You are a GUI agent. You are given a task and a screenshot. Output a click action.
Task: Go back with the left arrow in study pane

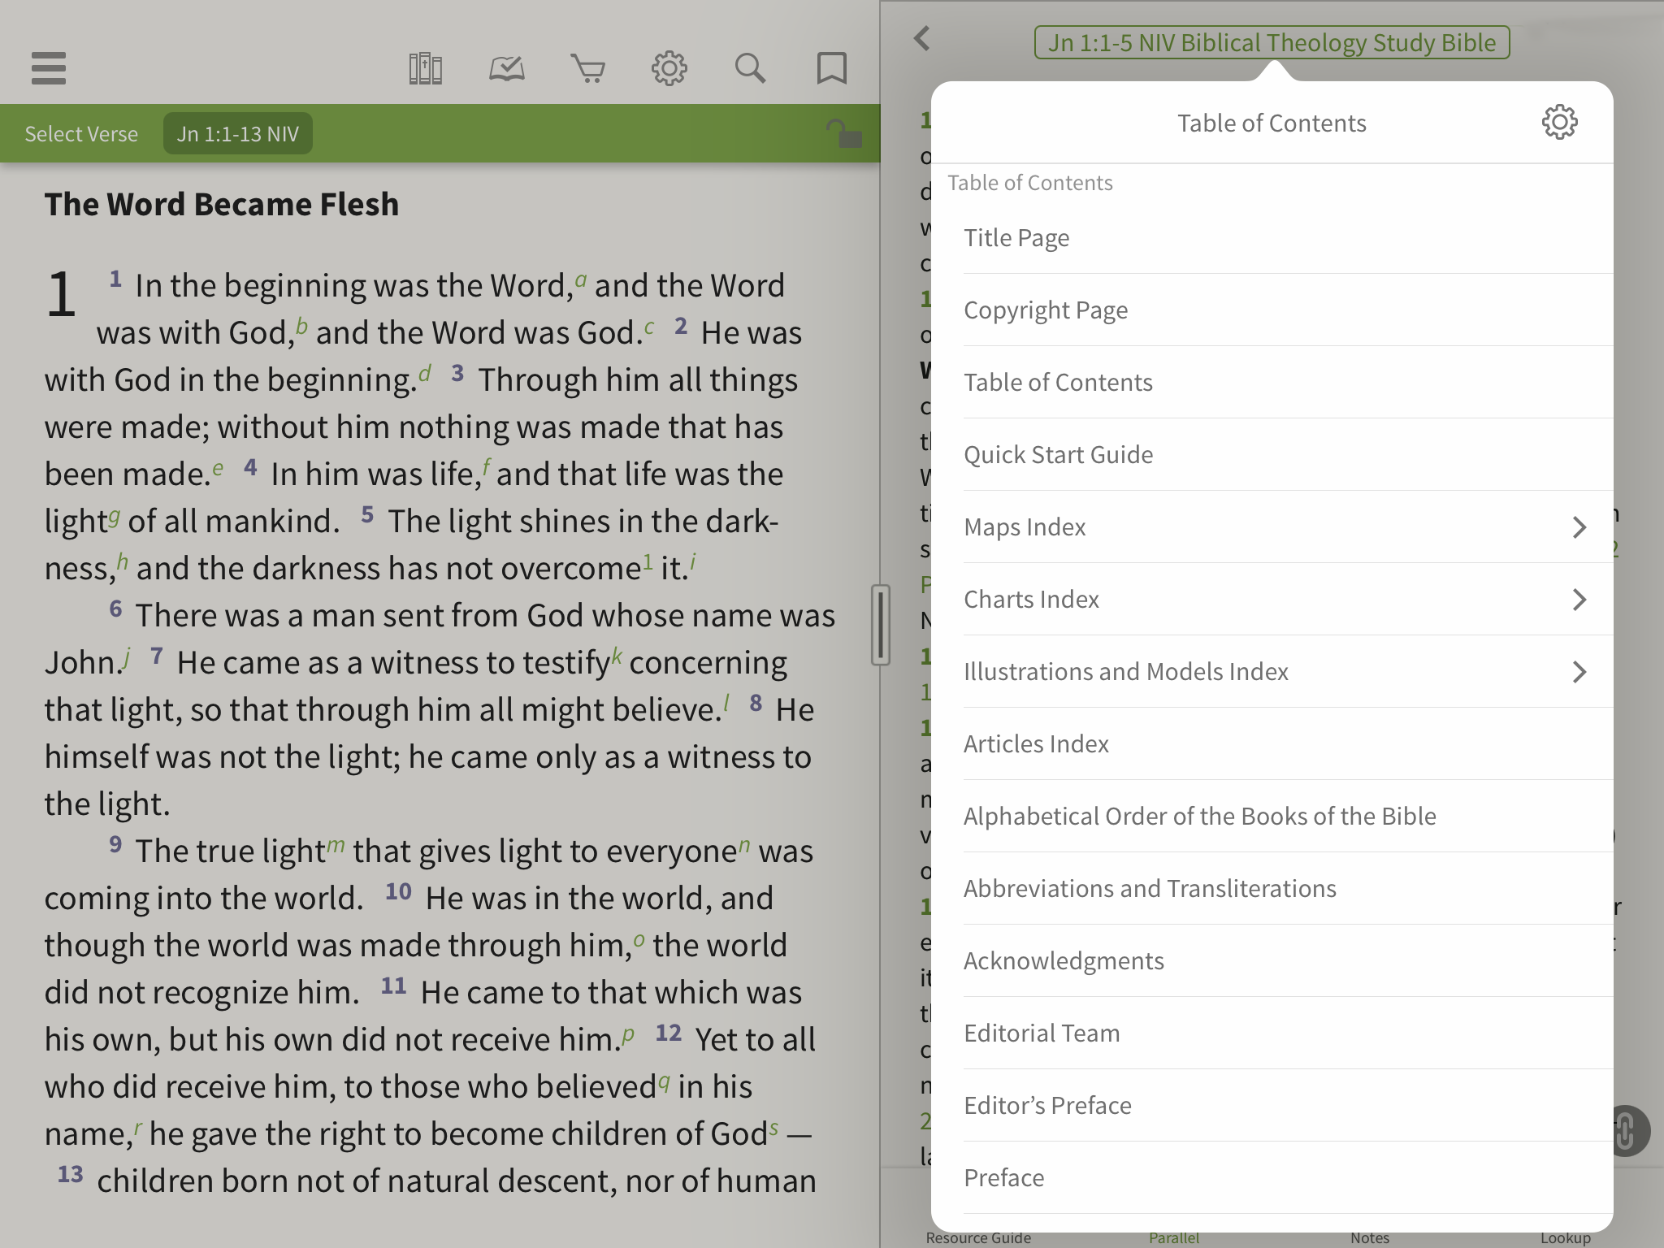click(921, 38)
